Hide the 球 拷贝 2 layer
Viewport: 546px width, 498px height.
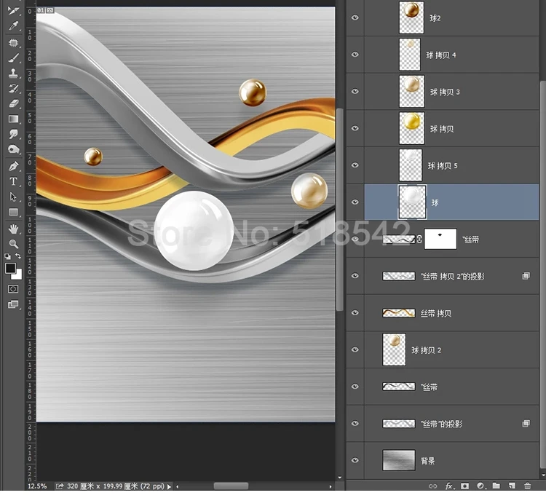point(355,349)
